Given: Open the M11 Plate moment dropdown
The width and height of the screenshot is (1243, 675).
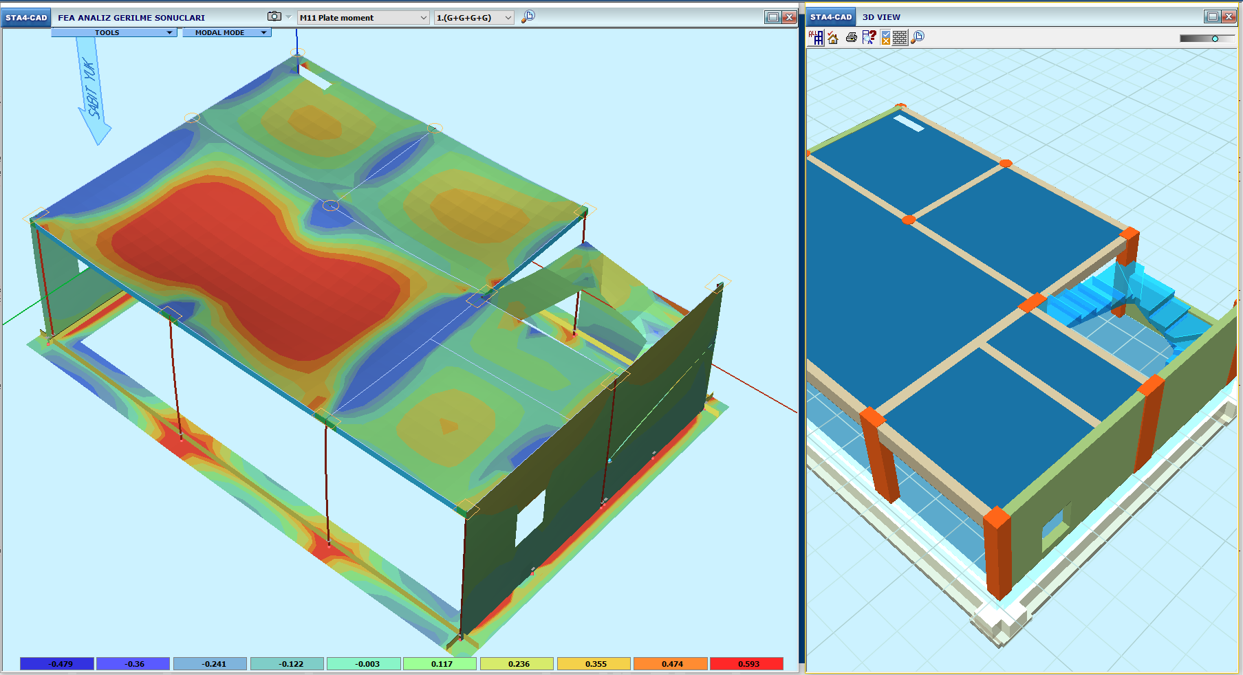Looking at the screenshot, I should pos(363,18).
